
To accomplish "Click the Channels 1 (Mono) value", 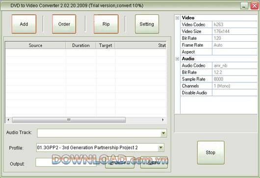I will coord(234,86).
